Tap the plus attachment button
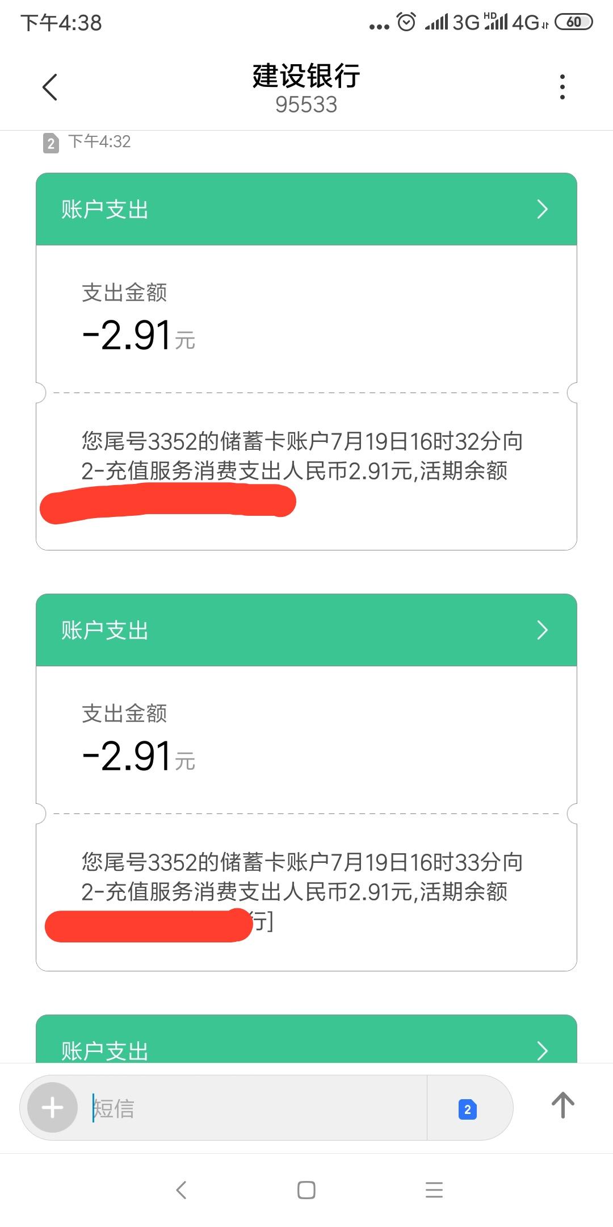 pos(53,1108)
